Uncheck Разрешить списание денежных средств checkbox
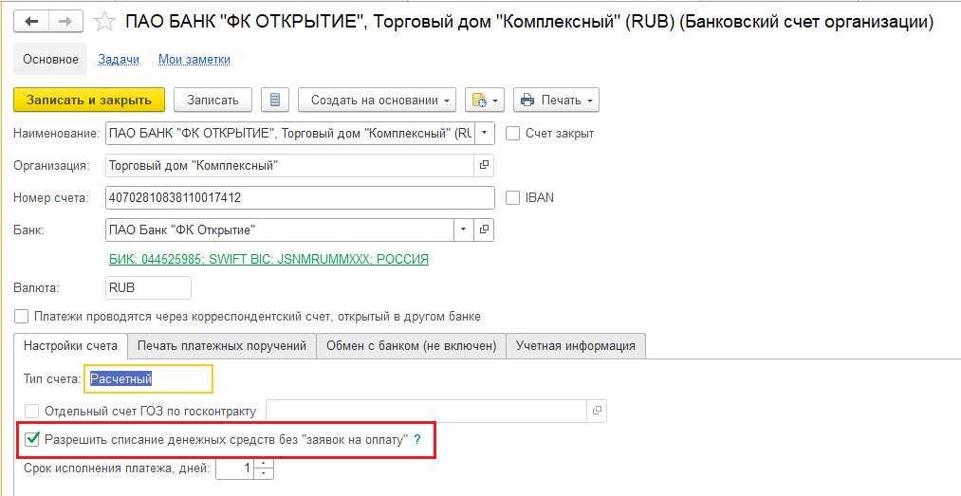Viewport: 961px width, 496px height. click(32, 439)
